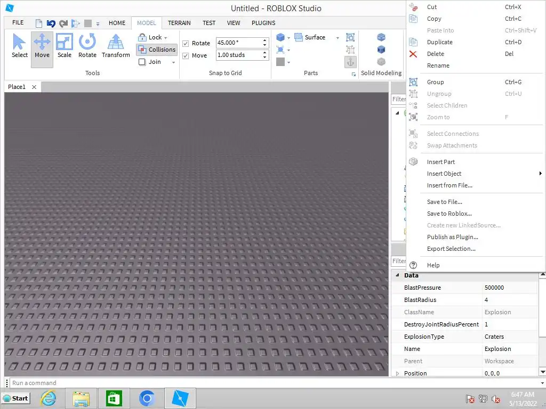Enable the Join checkbox
The width and height of the screenshot is (546, 409).
(x=142, y=62)
